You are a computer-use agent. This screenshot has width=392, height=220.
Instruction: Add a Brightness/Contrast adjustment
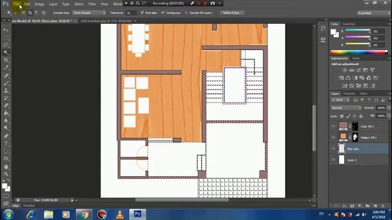(344, 70)
